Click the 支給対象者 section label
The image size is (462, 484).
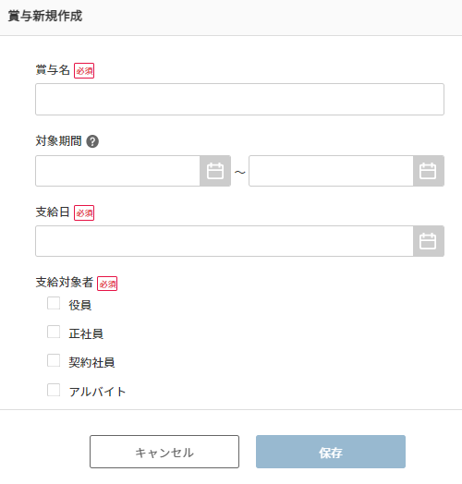click(x=65, y=282)
